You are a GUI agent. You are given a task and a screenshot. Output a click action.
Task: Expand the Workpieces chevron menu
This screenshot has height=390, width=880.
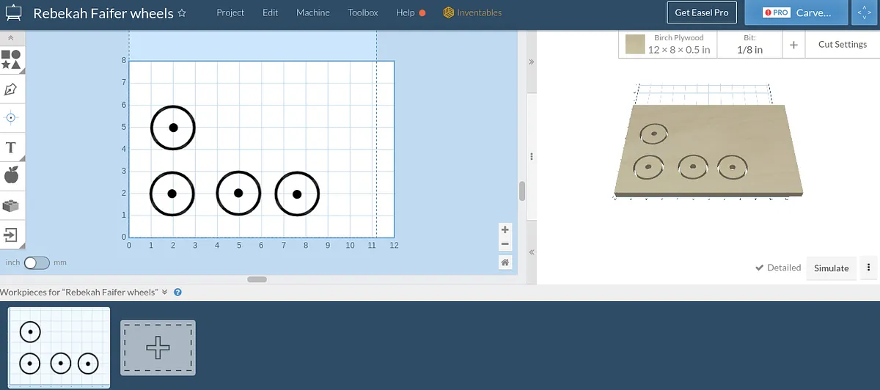164,292
